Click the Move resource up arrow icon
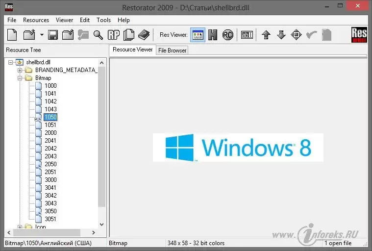Image resolution: width=372 pixels, height=251 pixels. (266, 35)
